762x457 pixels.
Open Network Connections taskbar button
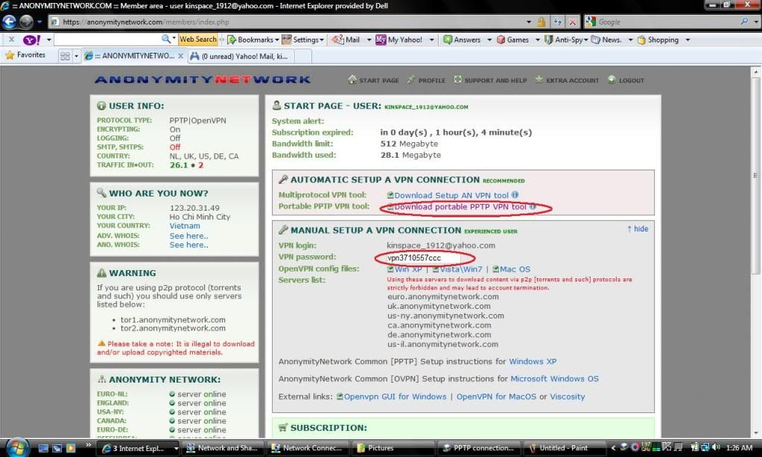pos(308,448)
